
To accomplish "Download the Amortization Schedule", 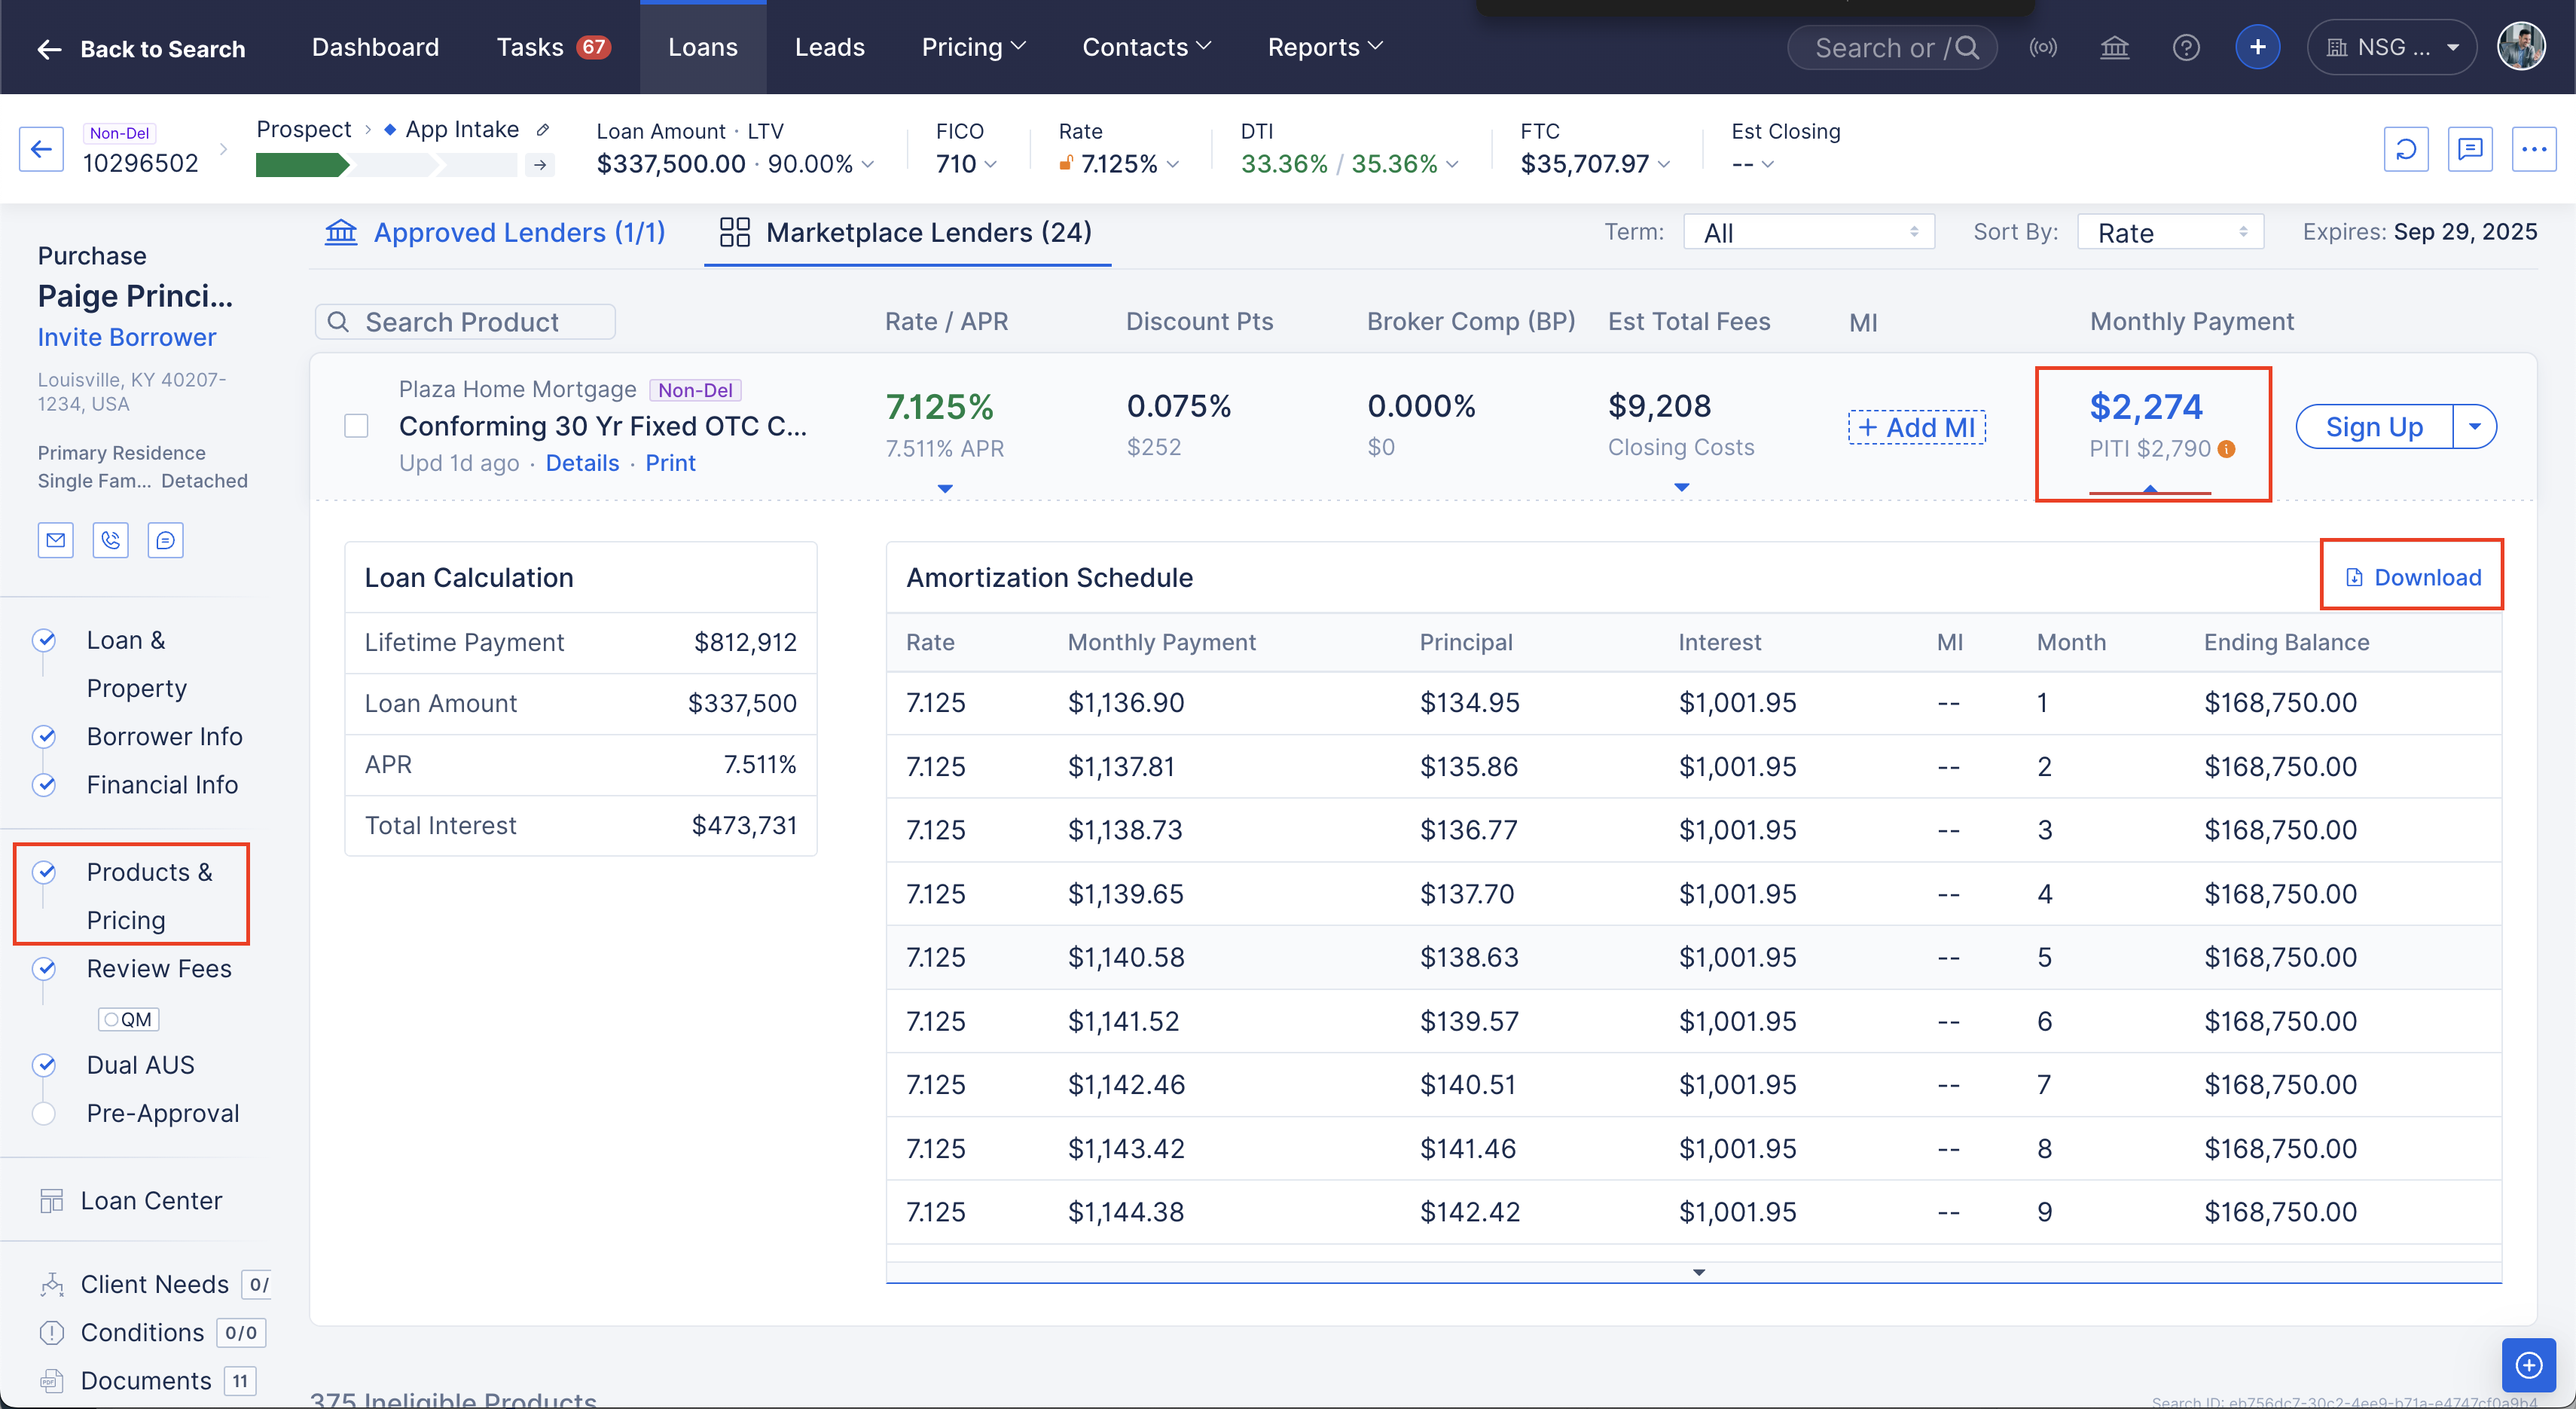I will 2412,577.
